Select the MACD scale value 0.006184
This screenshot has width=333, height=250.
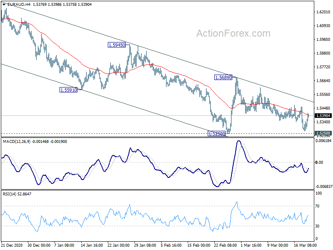click(x=323, y=141)
